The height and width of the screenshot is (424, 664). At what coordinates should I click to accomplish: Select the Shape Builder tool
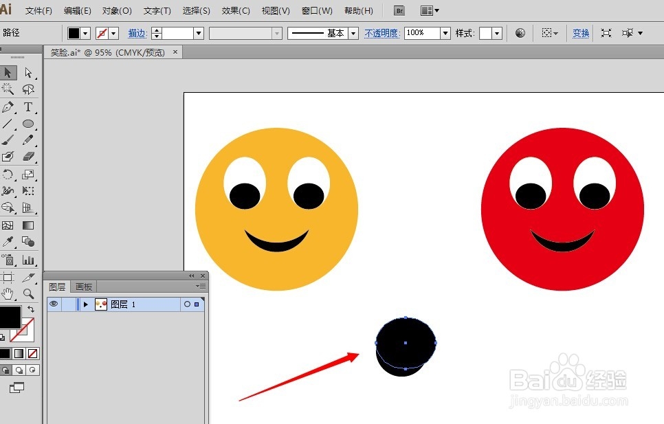click(x=8, y=208)
